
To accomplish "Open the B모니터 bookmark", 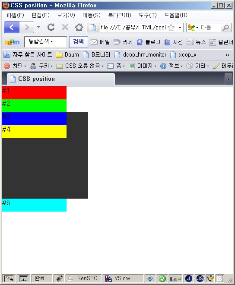I will pyautogui.click(x=97, y=55).
